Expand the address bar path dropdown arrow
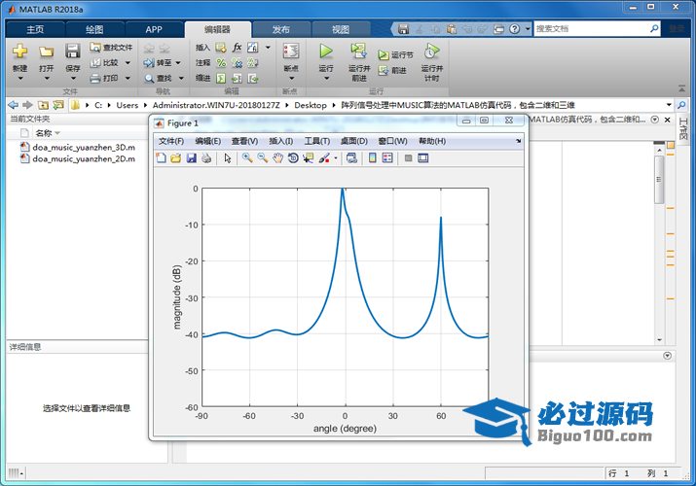The image size is (696, 486). (x=669, y=105)
